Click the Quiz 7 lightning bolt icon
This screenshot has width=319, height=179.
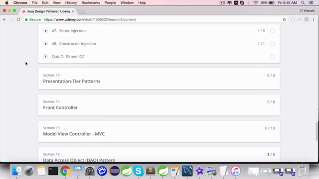45,56
